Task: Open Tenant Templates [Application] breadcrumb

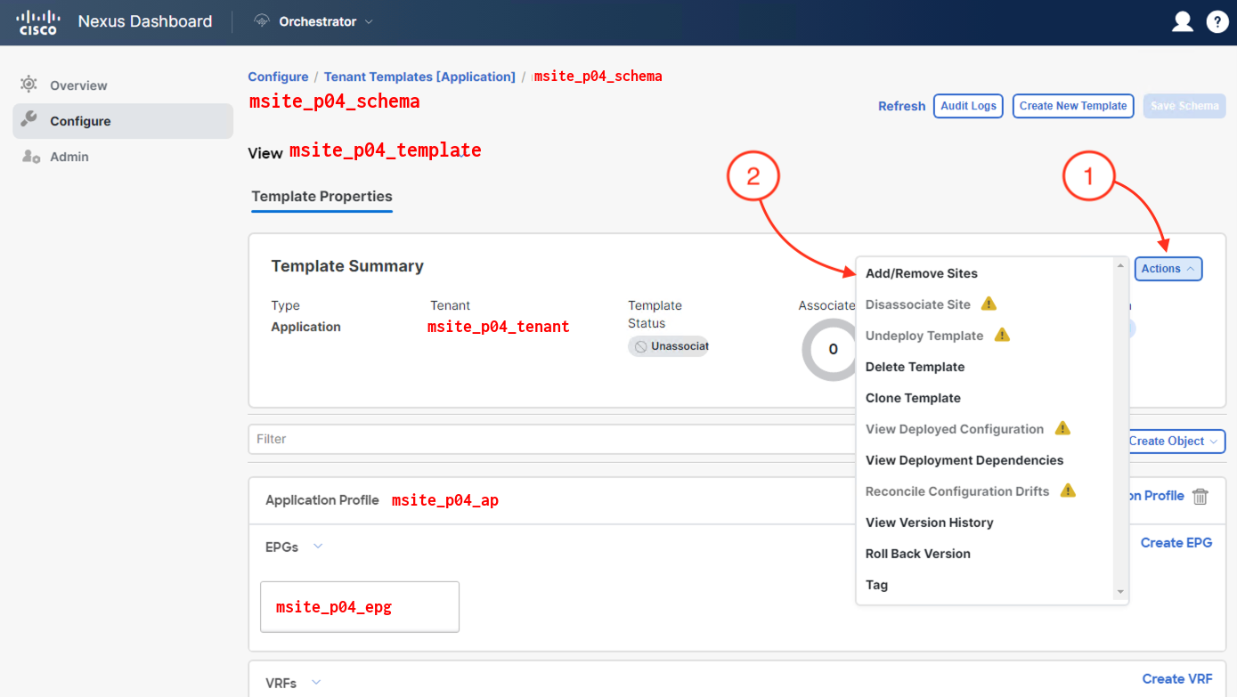Action: pyautogui.click(x=419, y=77)
